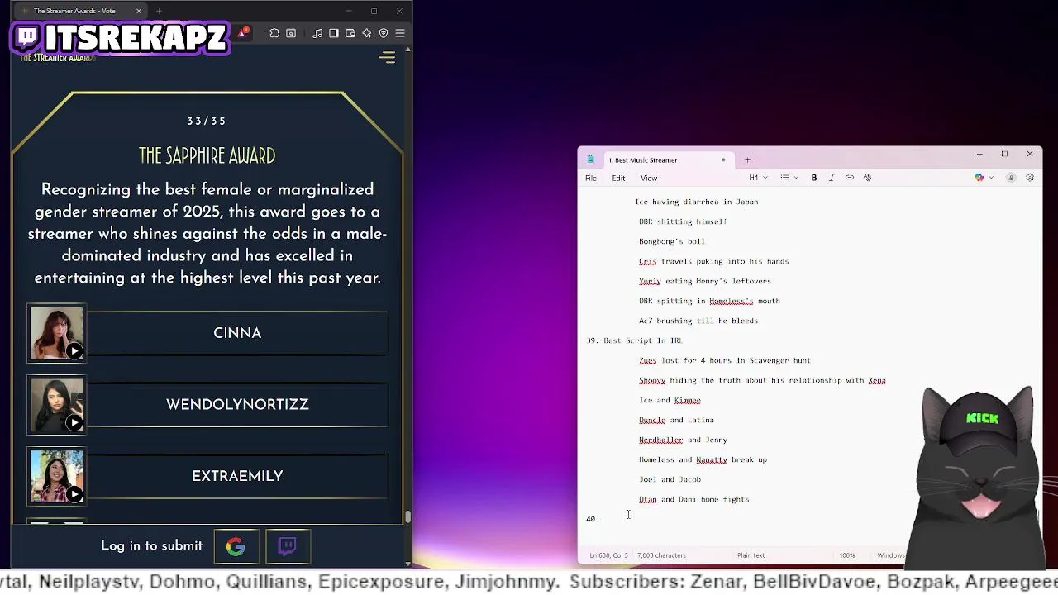Open the View menu in Notepad
Screen dimensions: 1058x595
click(649, 178)
